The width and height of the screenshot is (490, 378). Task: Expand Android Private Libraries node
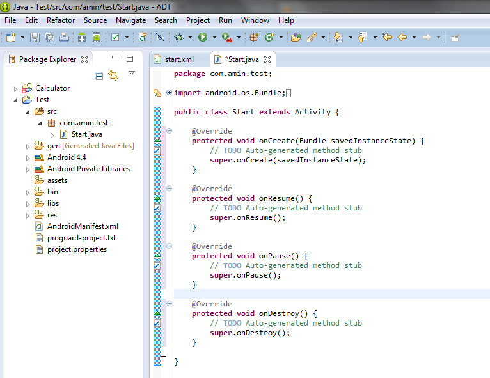(28, 169)
